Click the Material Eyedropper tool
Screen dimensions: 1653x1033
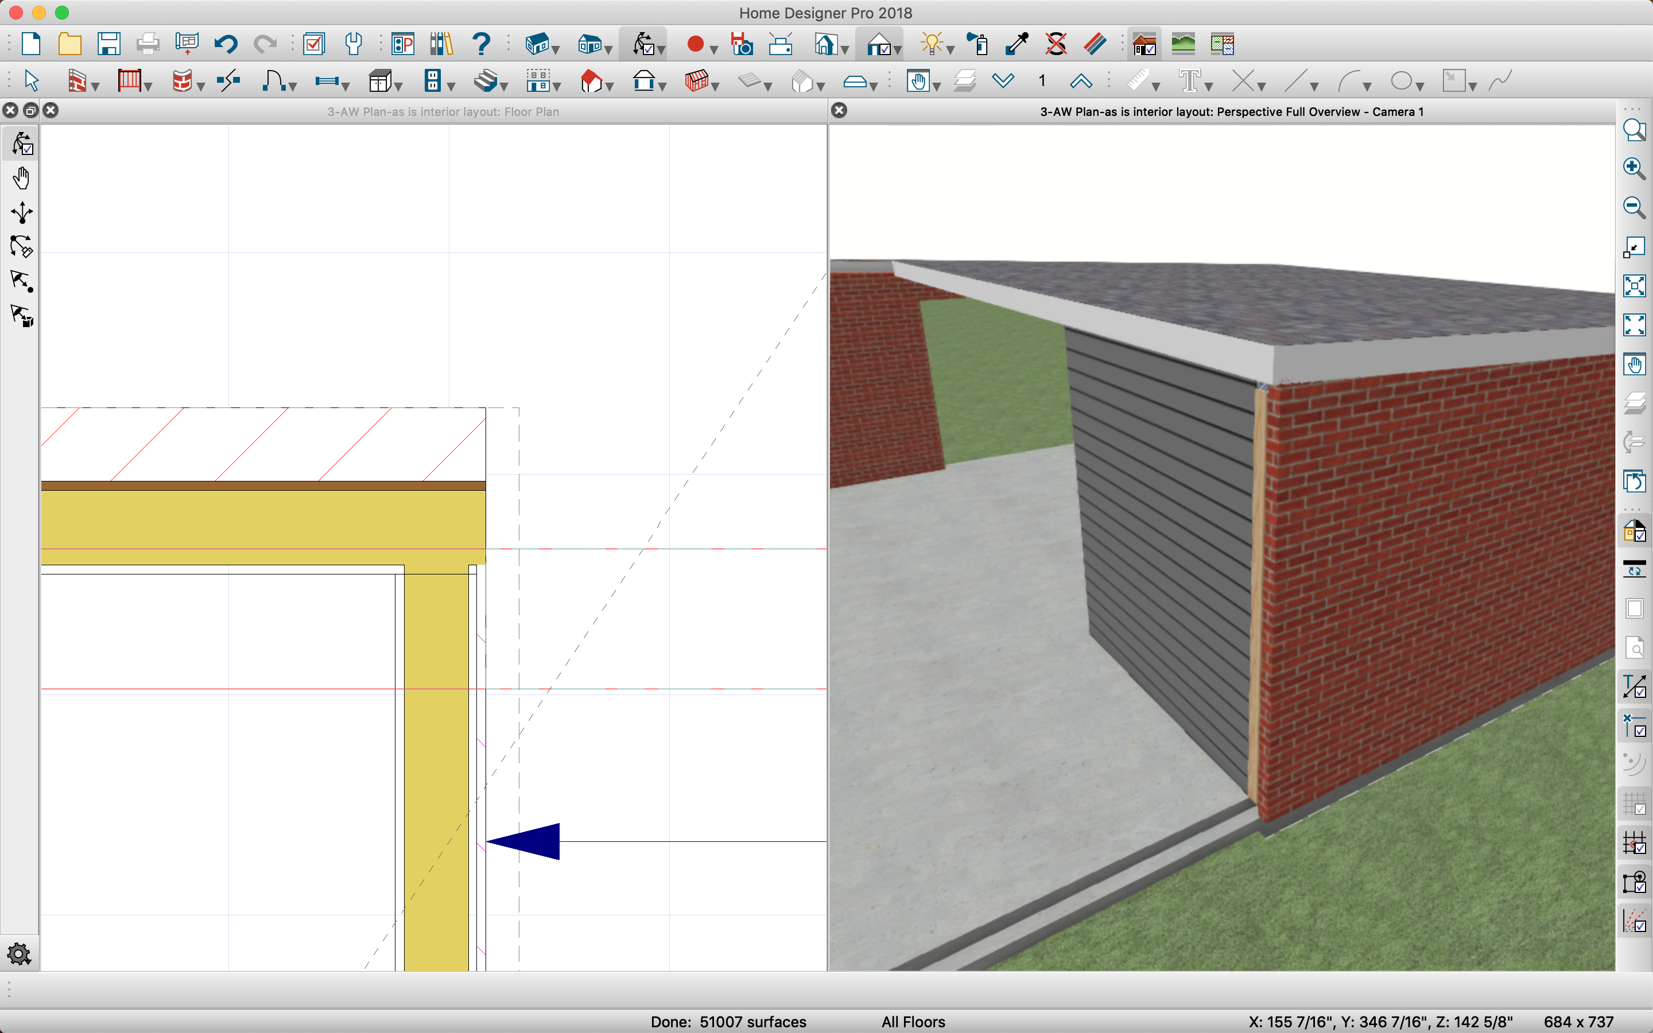click(1017, 44)
